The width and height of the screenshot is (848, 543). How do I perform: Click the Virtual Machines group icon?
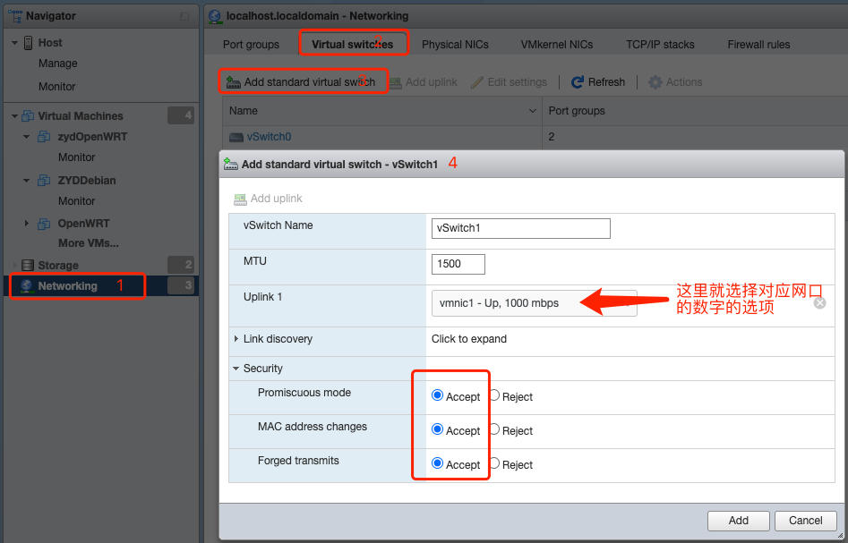(x=28, y=116)
